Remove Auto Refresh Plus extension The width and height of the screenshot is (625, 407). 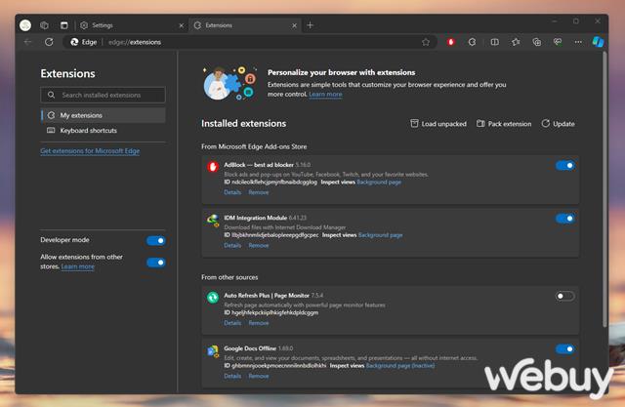click(x=259, y=323)
